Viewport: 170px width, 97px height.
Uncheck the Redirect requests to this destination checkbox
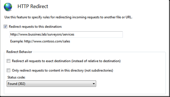[6, 27]
